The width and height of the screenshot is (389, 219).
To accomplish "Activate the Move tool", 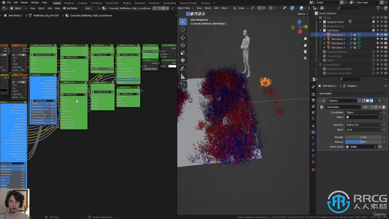I will coord(183,38).
